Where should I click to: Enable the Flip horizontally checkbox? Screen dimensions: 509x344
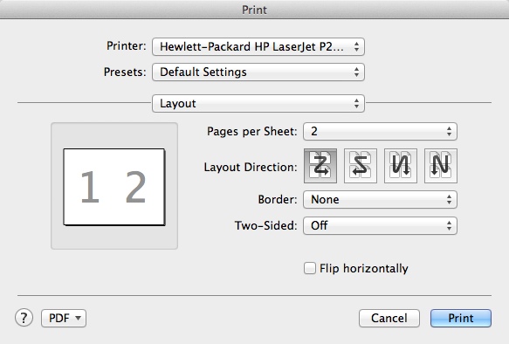pos(310,268)
